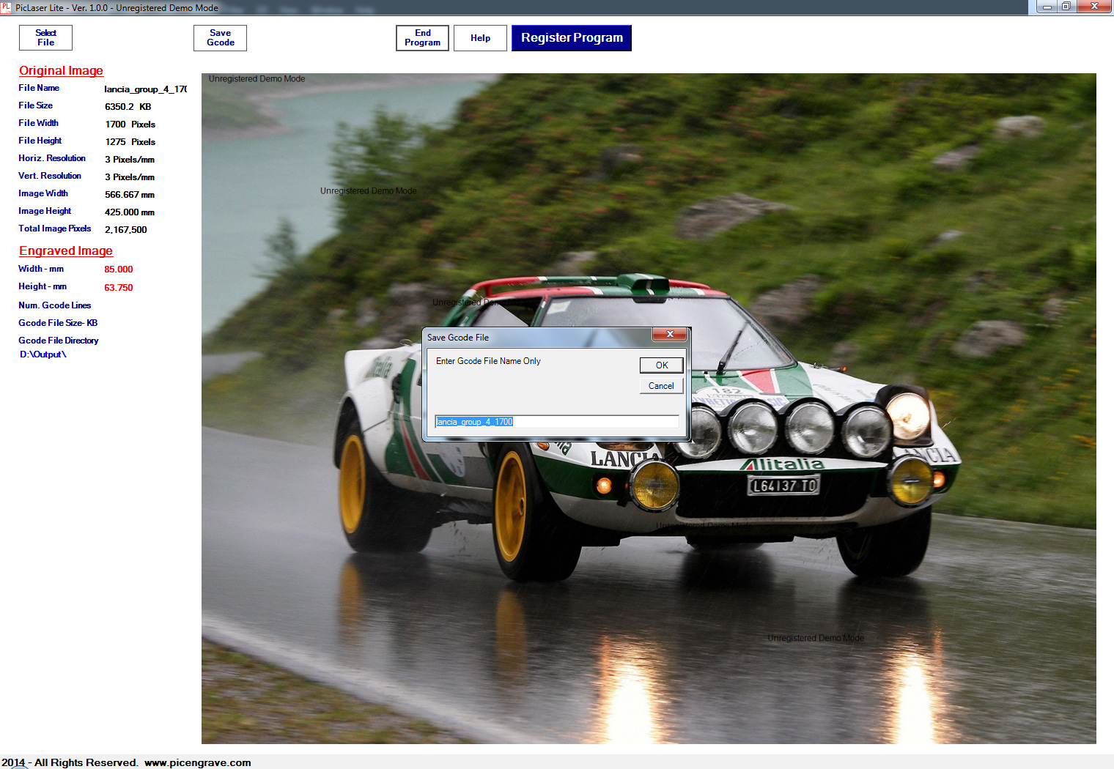Click the File Width label
The width and height of the screenshot is (1114, 769).
[38, 123]
